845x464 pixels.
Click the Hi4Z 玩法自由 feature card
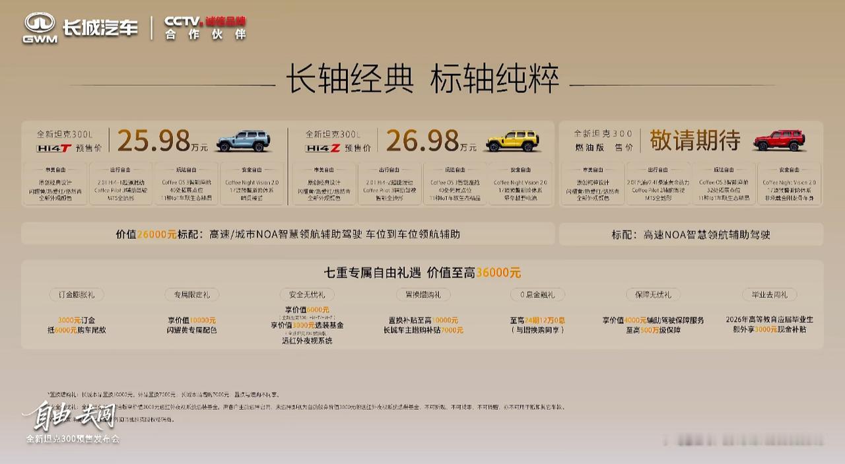pos(456,183)
